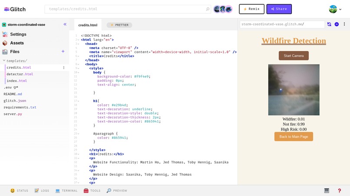Click the #e29b4d color value
This screenshot has height=196, width=350.
pyautogui.click(x=119, y=105)
